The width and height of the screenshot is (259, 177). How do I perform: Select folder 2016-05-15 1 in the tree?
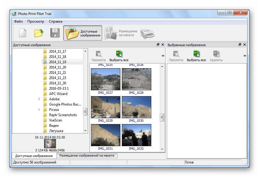click(59, 88)
